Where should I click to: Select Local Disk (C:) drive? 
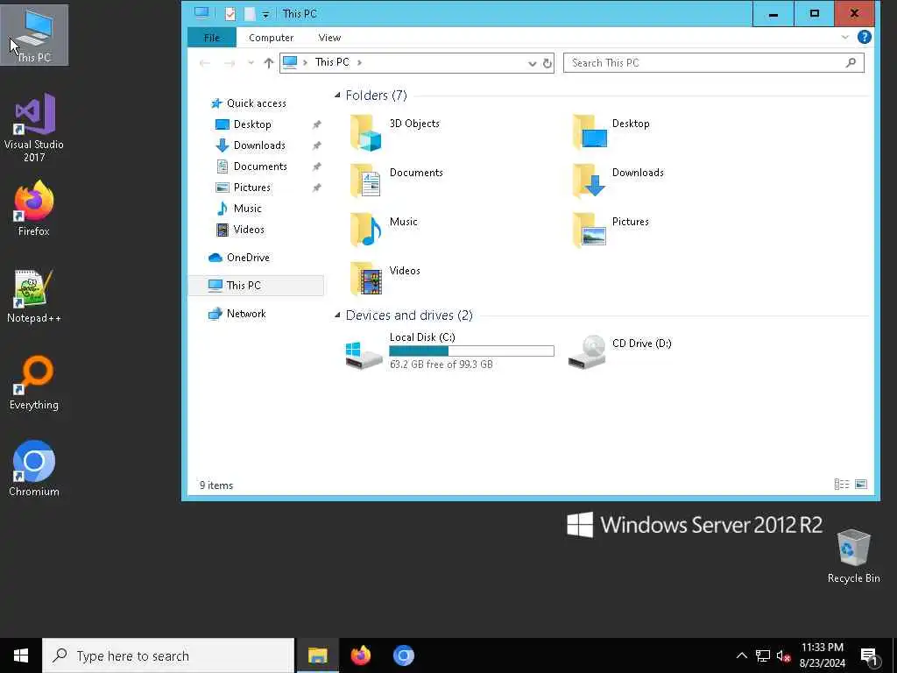click(449, 351)
